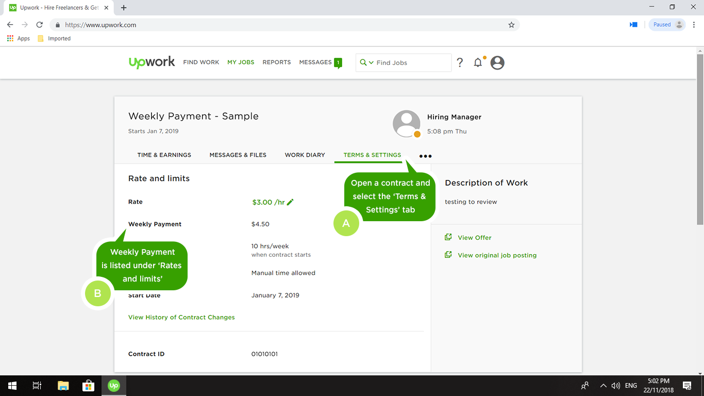Image resolution: width=704 pixels, height=396 pixels.
Task: Click View History of Contract Changes
Action: [181, 317]
